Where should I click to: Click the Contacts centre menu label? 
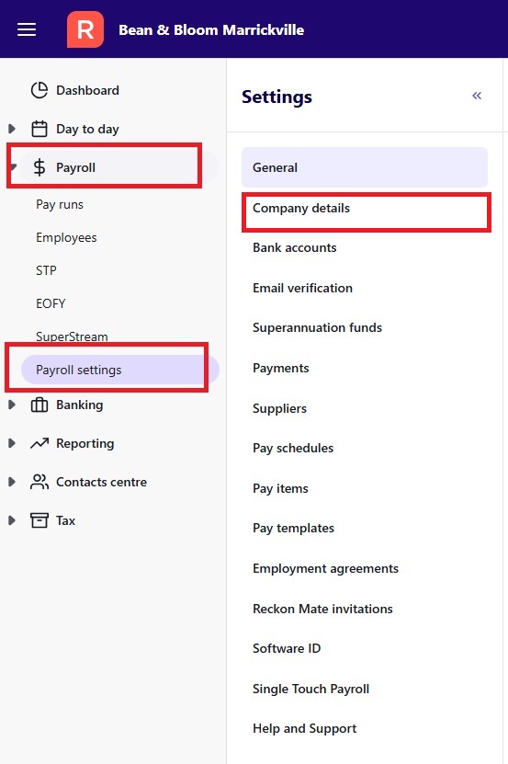101,482
